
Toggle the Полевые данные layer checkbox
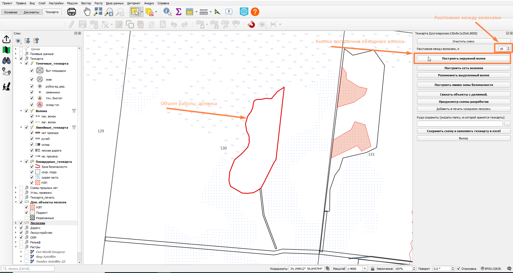coord(21,54)
